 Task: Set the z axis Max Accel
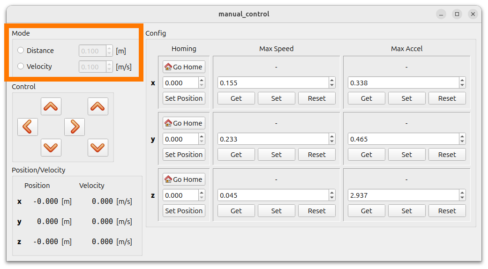click(x=407, y=211)
